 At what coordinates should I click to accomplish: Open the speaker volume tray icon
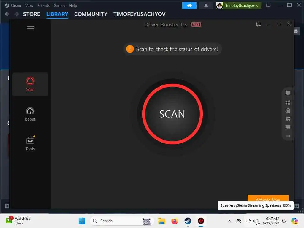[x=256, y=221]
